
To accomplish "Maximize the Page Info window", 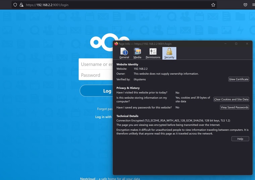I will coord(236,44).
